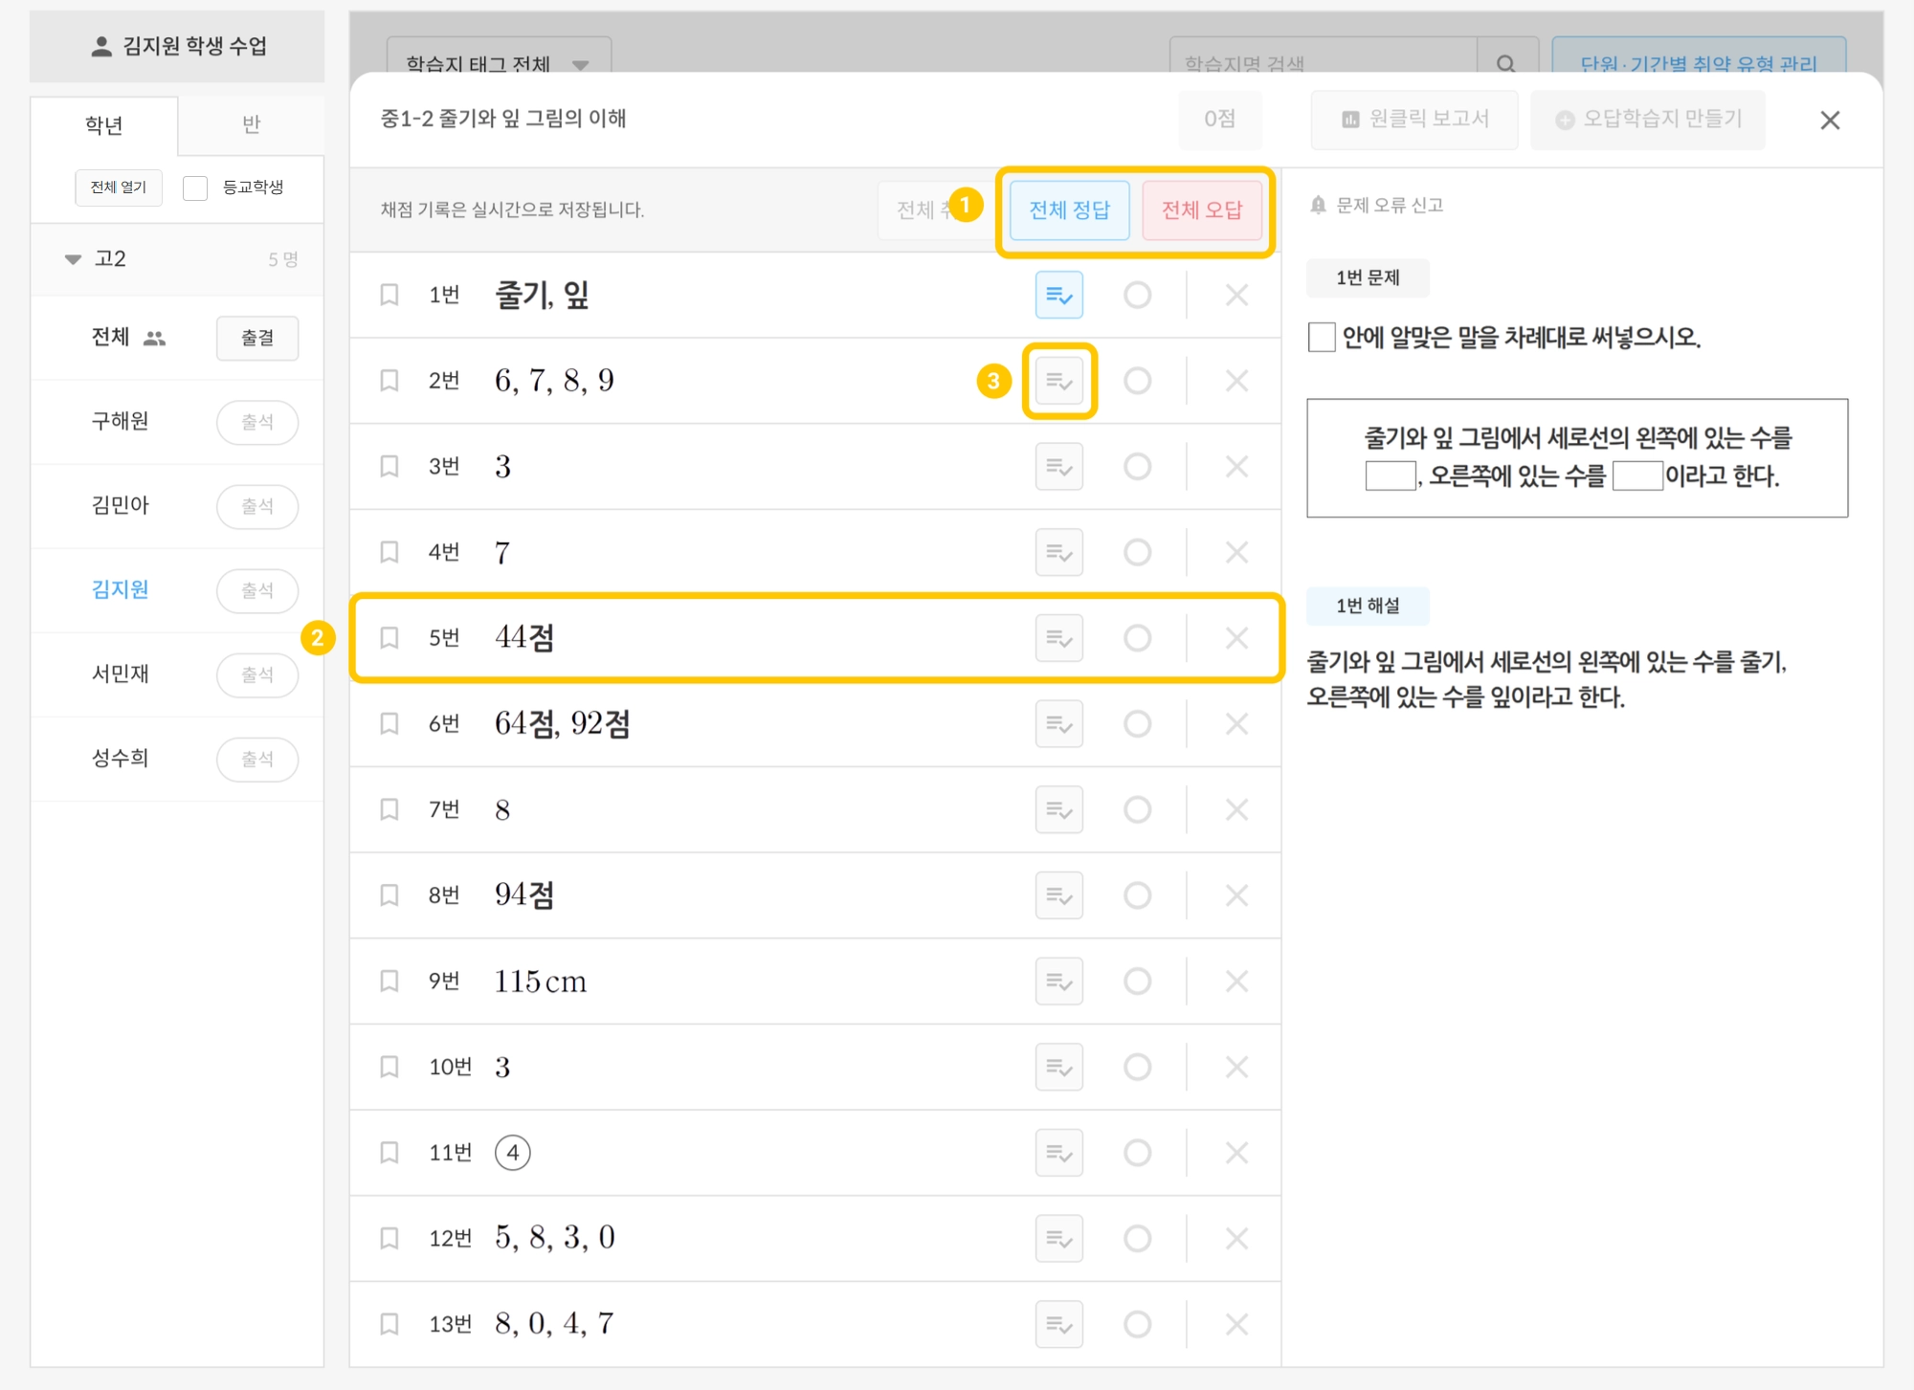Click the 전체 정답 button

pos(1069,210)
